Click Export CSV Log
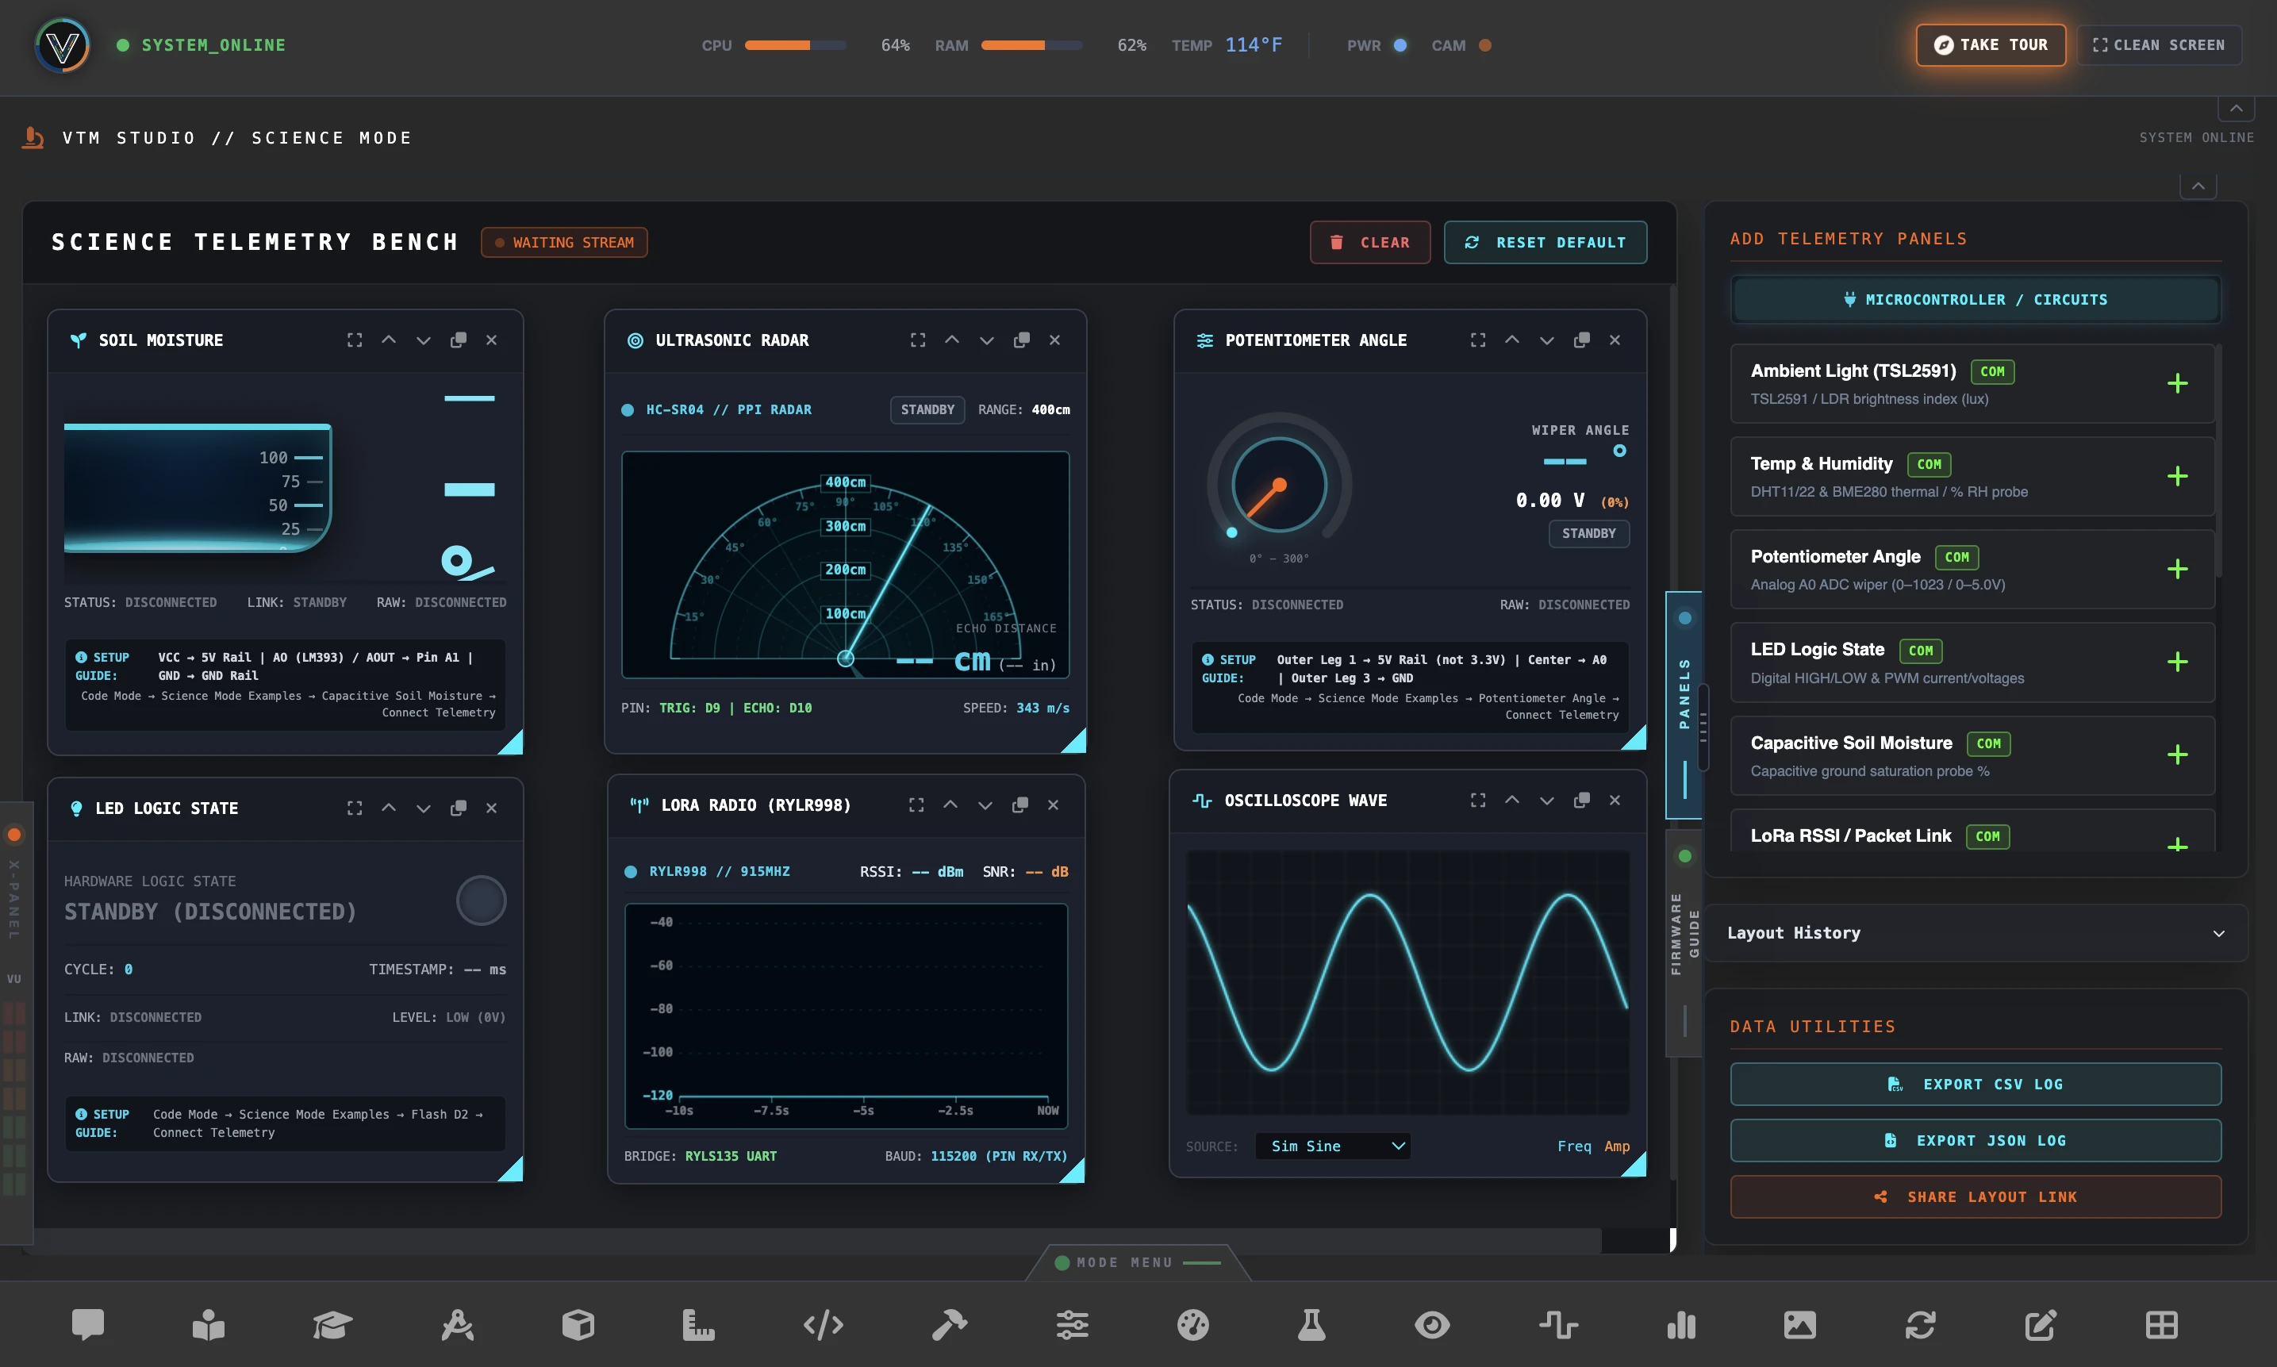 click(x=1975, y=1085)
